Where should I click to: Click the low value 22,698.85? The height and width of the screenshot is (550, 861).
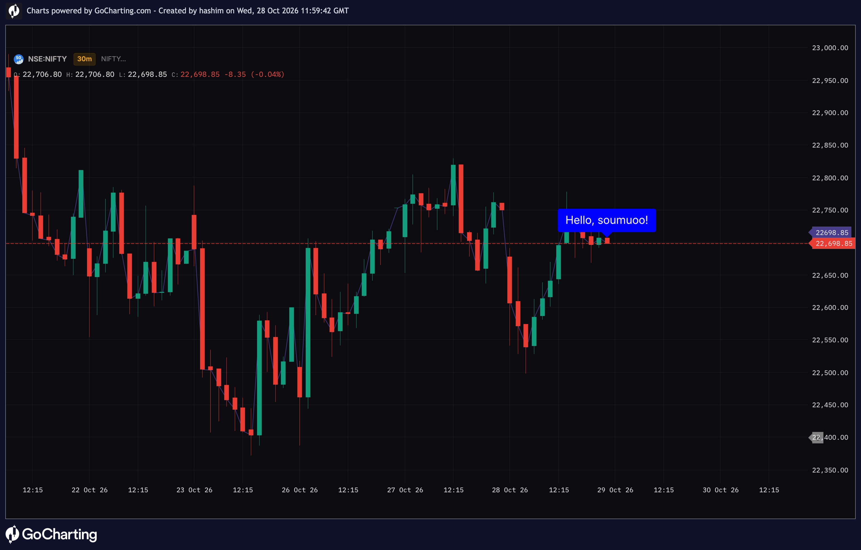pos(147,74)
